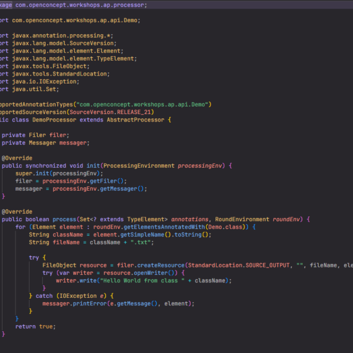Click the init method name in its declaration
This screenshot has width=353, height=353.
(x=93, y=166)
